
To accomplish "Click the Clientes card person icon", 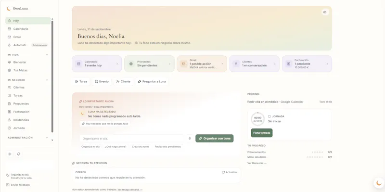I will pyautogui.click(x=236, y=64).
